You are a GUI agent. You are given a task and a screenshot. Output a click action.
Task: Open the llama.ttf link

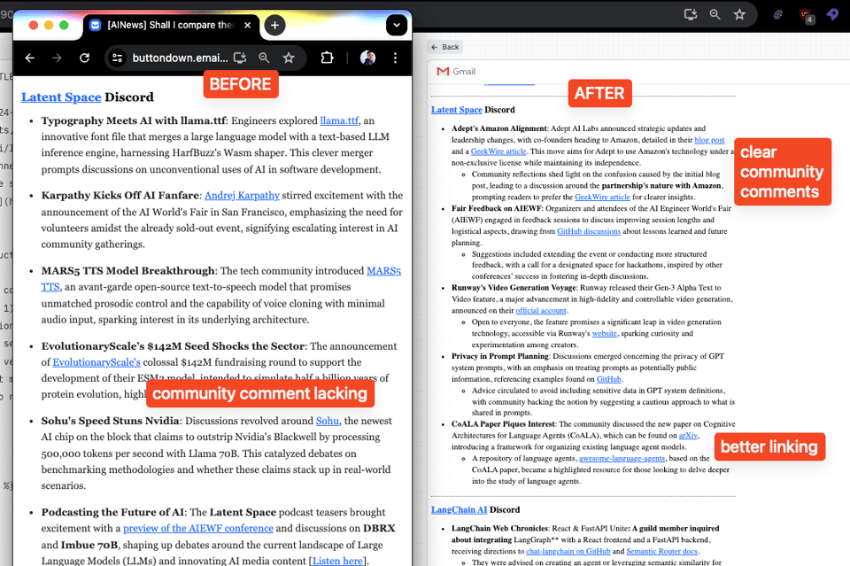click(339, 120)
